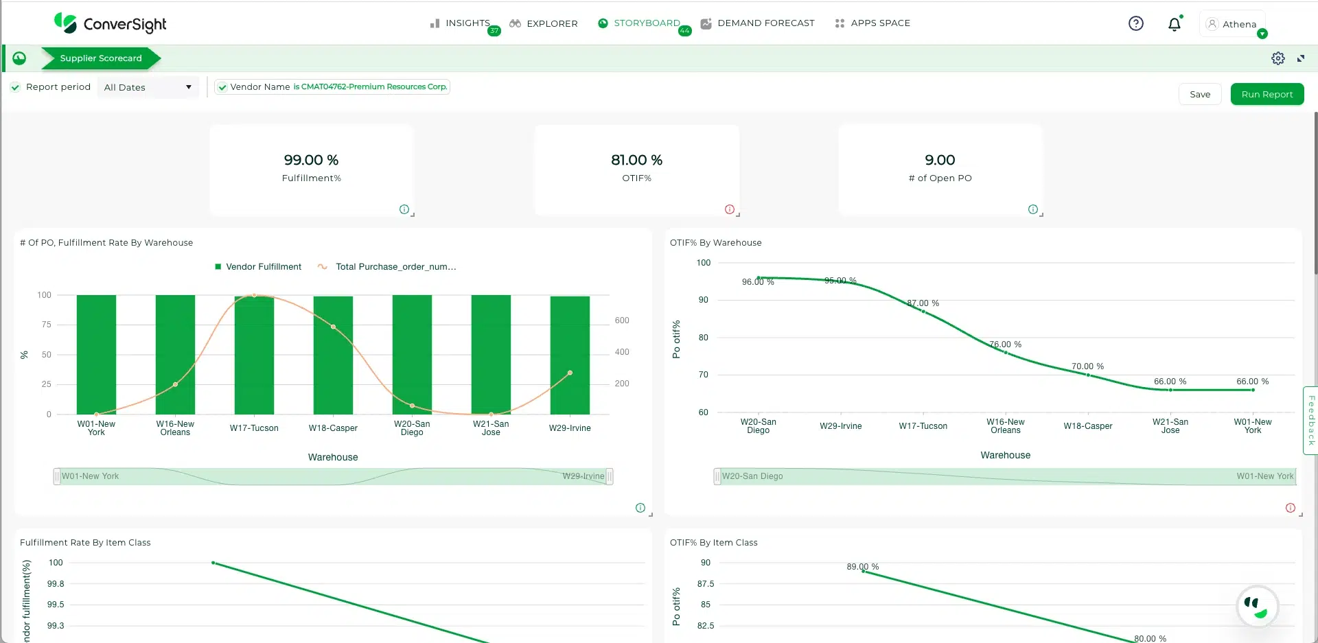The image size is (1318, 643).
Task: Open the Athena chat assistant bubble
Action: coord(1257,607)
